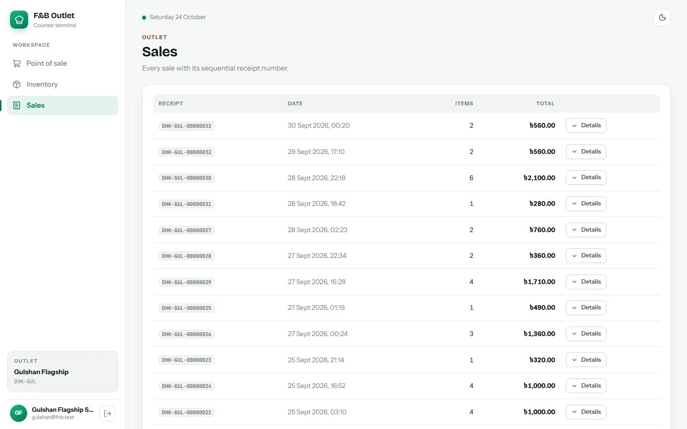Show Details for receipt DHK-GUL-00000028
Screen dimensions: 687x429
click(x=586, y=255)
